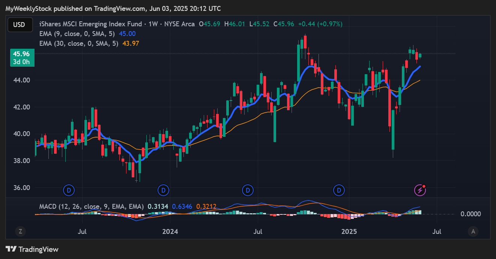This screenshot has height=259, width=496.
Task: Click the MACD 0.0000 axis label
Action: coord(470,214)
